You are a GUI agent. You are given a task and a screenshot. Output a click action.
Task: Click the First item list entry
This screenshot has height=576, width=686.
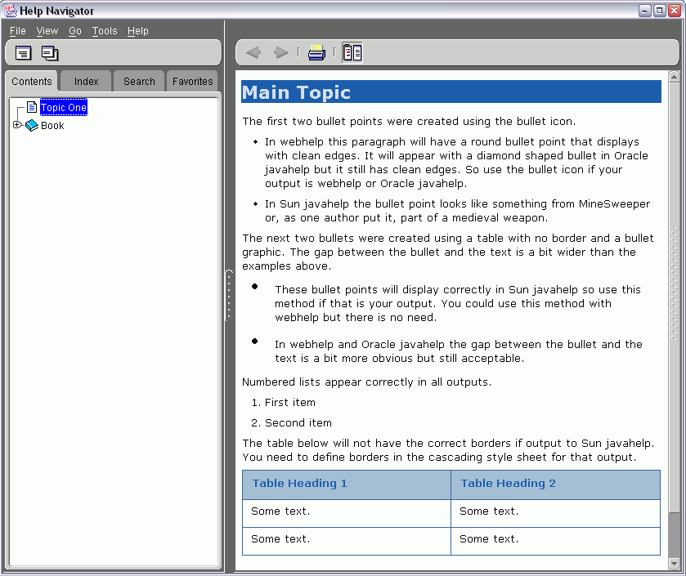(289, 402)
